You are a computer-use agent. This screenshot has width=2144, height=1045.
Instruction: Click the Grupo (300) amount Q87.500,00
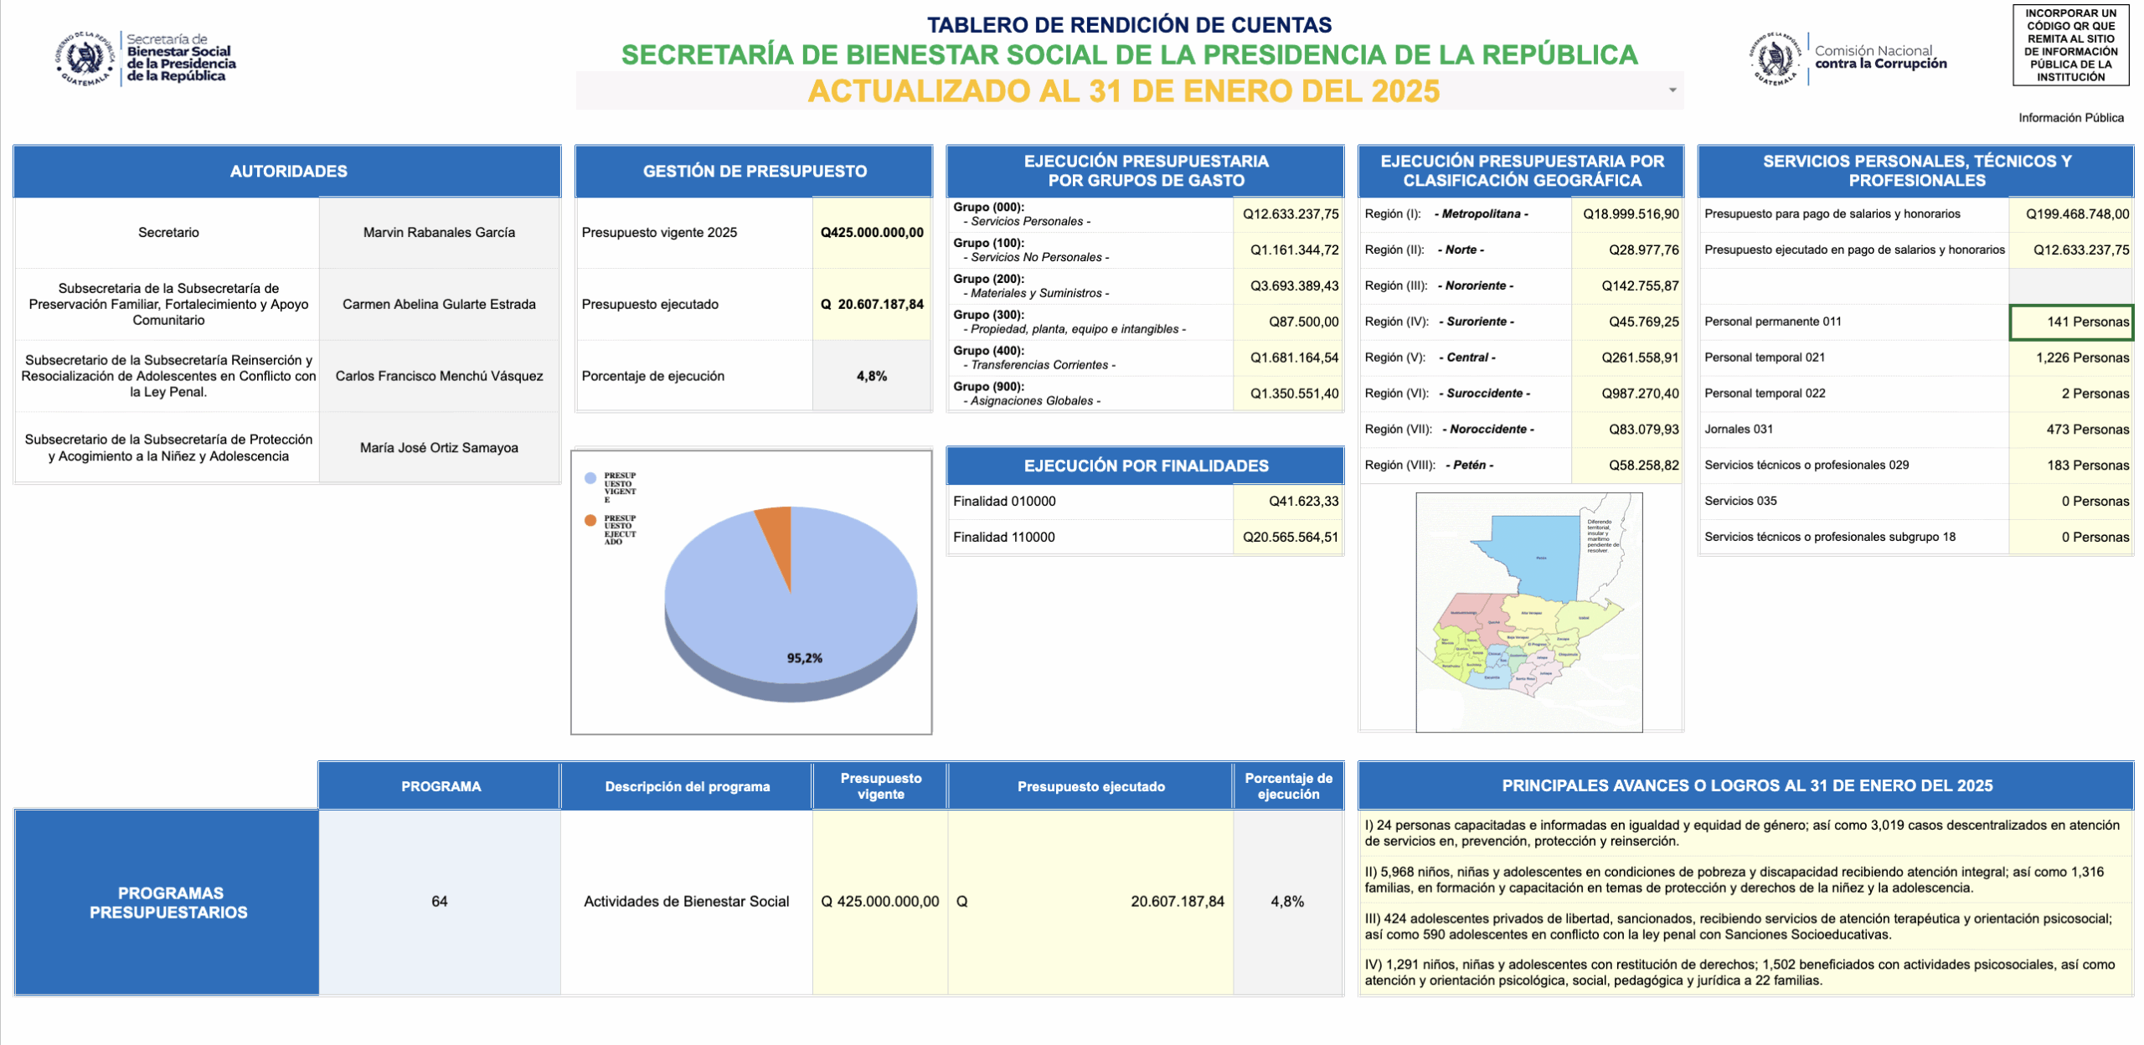(1289, 322)
